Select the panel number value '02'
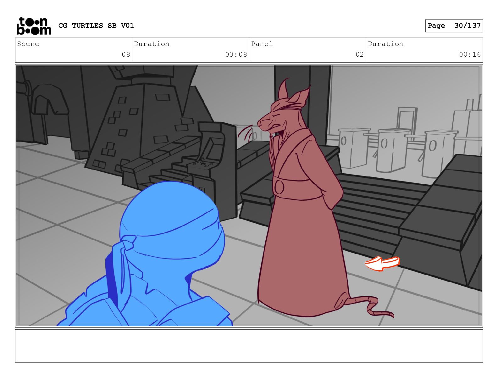This screenshot has width=498, height=385. pos(360,54)
